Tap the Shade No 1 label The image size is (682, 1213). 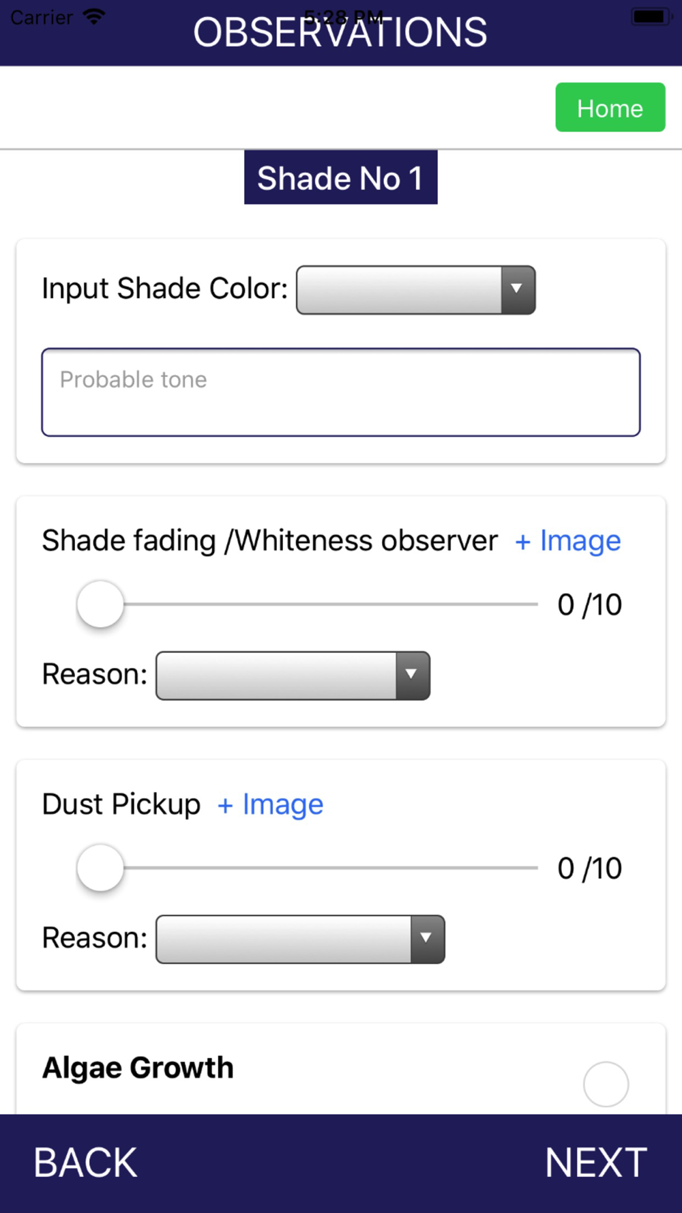pyautogui.click(x=340, y=178)
